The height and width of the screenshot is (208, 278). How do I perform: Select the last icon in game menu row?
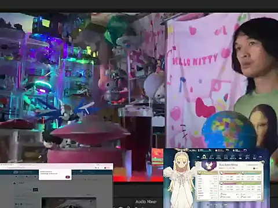pyautogui.click(x=254, y=157)
